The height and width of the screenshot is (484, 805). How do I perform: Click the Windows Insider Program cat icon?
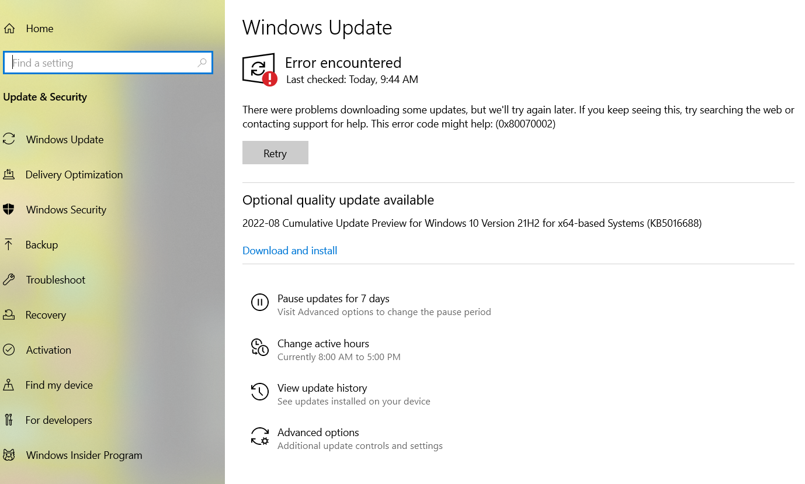(9, 455)
